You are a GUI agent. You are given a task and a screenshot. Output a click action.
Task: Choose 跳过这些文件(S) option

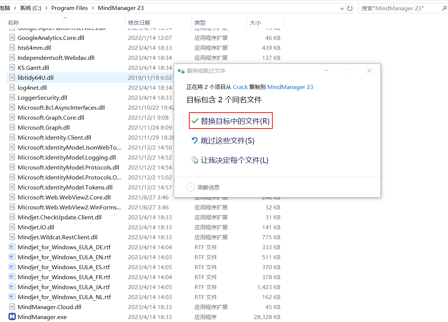pos(223,141)
